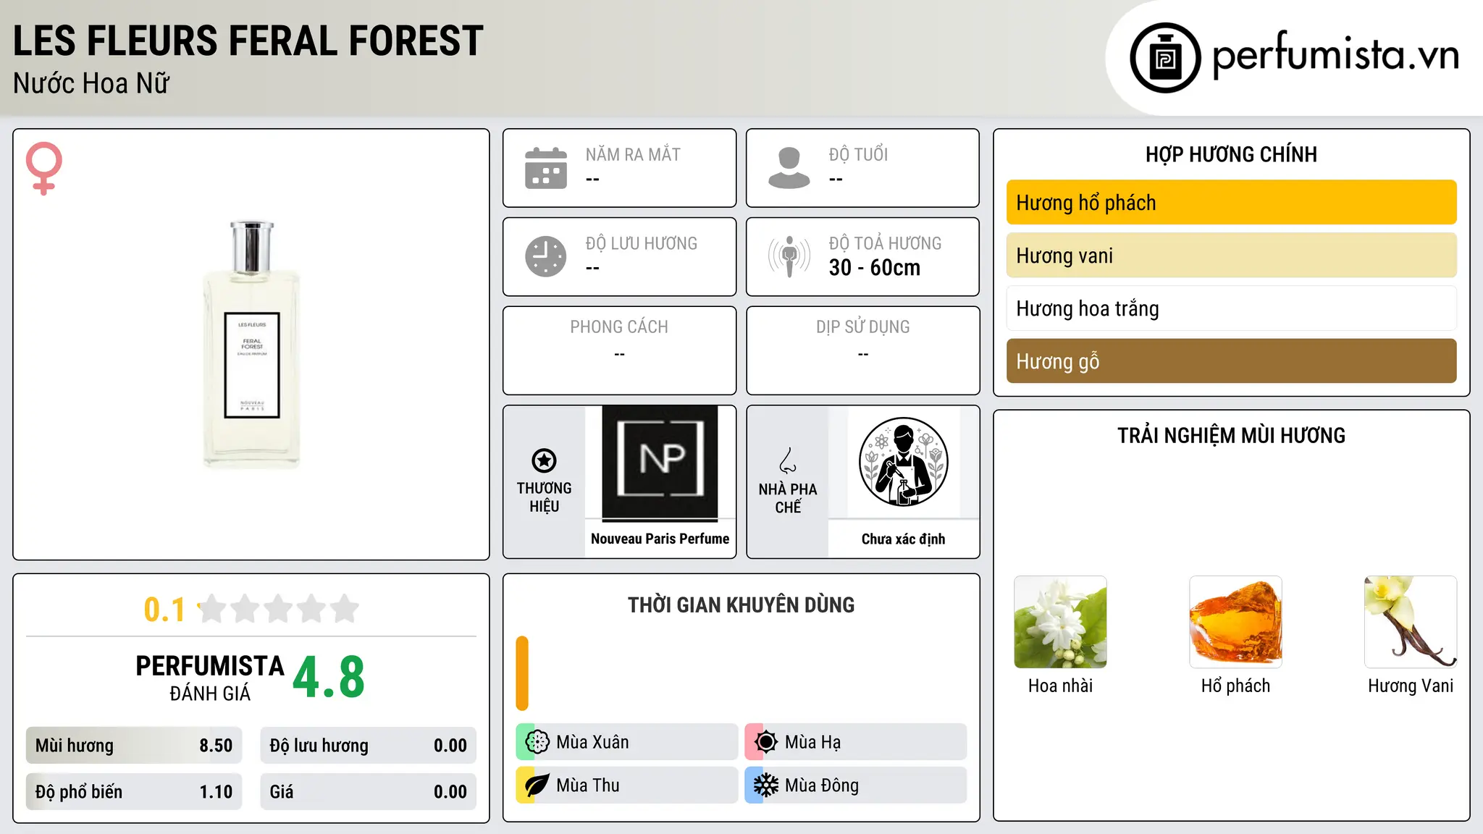Click the Thương hiệu label
Viewport: 1483px width, 834px height.
[x=544, y=497]
